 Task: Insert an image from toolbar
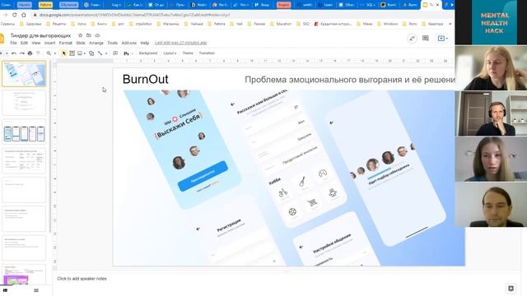(x=80, y=53)
